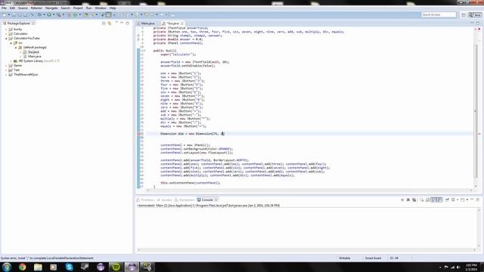The height and width of the screenshot is (272, 484).
Task: Select the Test project
Action: 17,70
